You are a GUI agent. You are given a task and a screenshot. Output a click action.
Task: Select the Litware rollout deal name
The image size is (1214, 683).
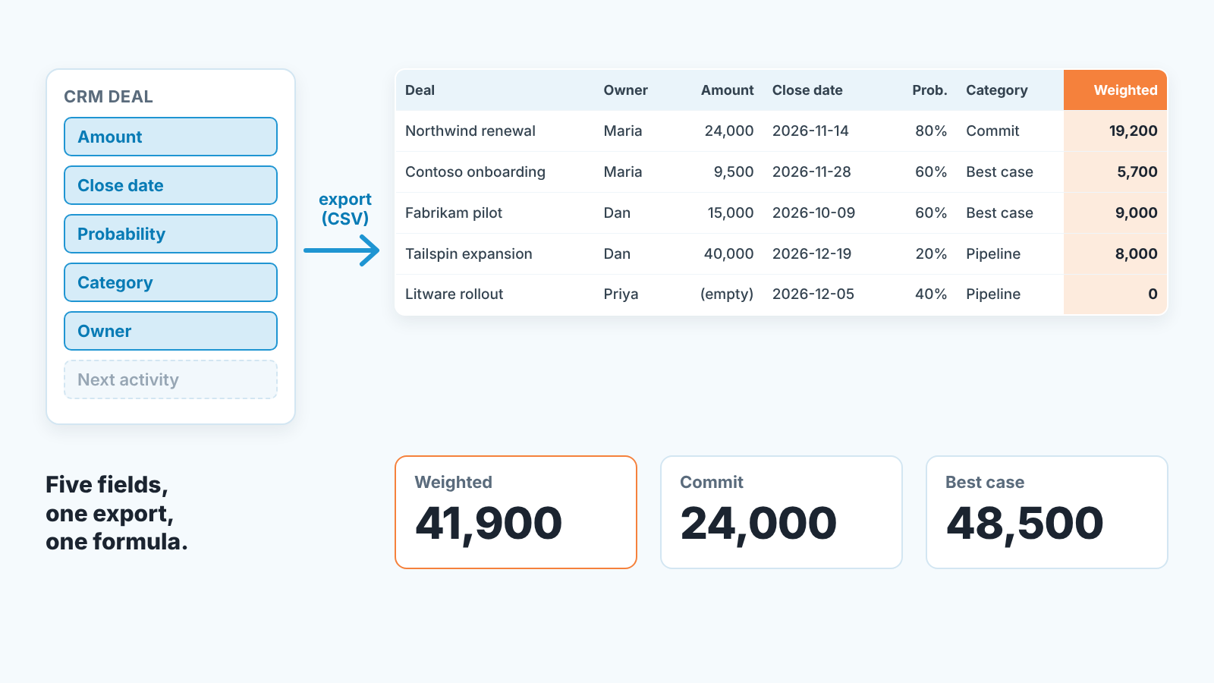(x=454, y=294)
